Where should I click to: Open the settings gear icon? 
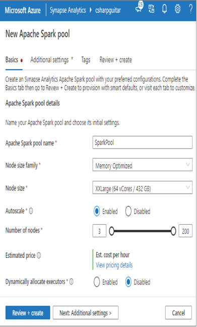coord(177,9)
